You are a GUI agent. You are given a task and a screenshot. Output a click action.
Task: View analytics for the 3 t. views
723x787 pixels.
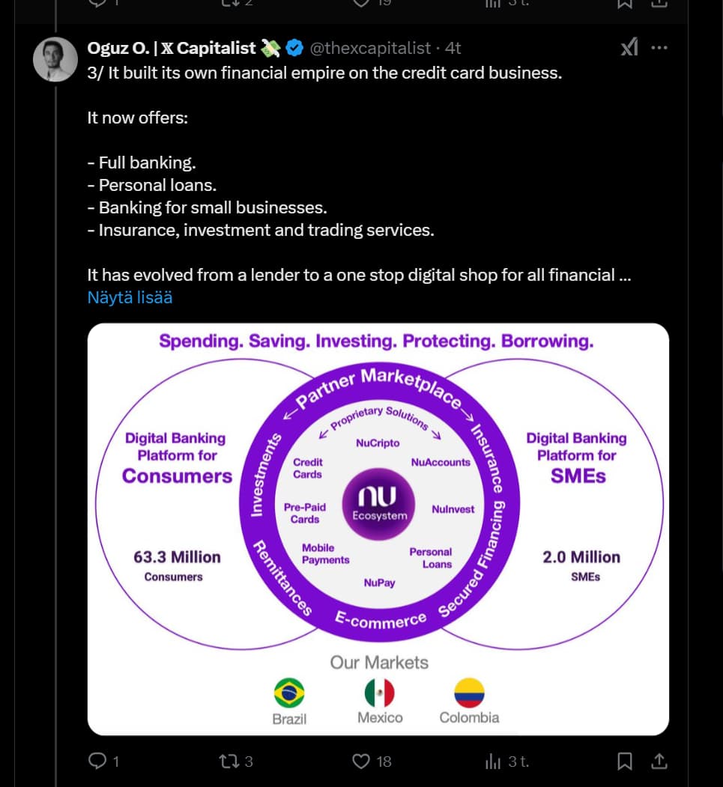pos(493,762)
